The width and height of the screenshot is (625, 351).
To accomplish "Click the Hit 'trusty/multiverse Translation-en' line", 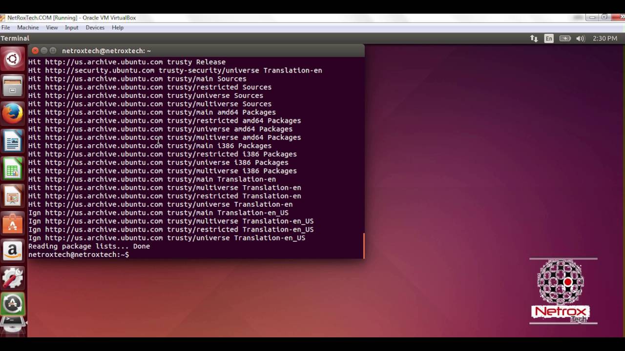I will click(x=165, y=187).
